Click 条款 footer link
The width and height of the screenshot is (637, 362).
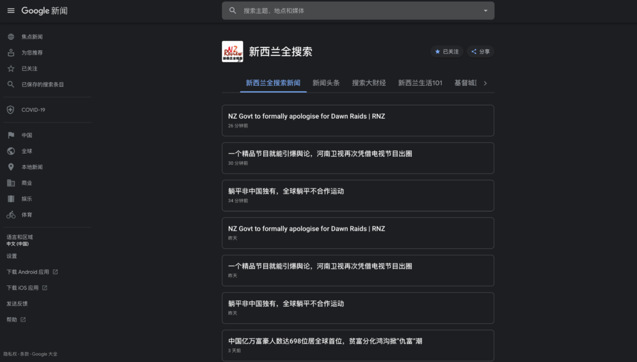[24, 354]
